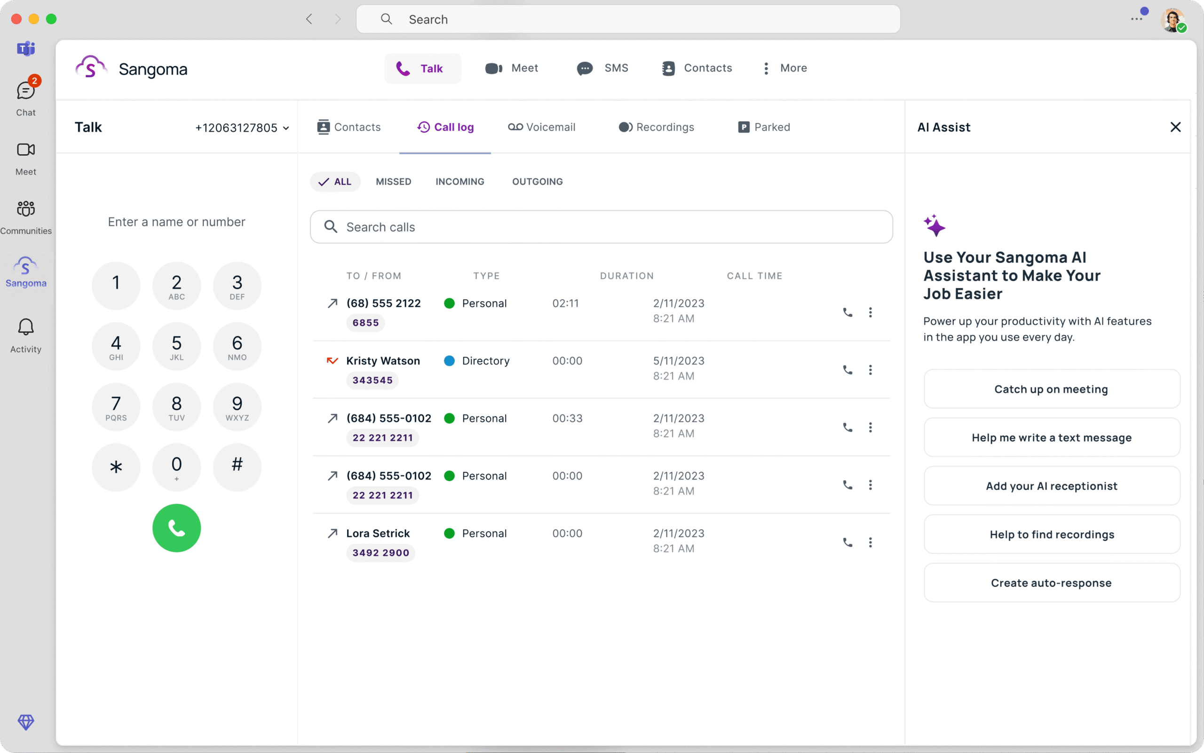This screenshot has width=1204, height=753.
Task: Click Create auto-response button
Action: click(1051, 582)
